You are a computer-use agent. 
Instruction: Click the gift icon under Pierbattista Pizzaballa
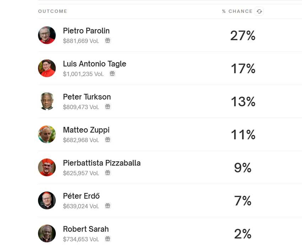108,173
